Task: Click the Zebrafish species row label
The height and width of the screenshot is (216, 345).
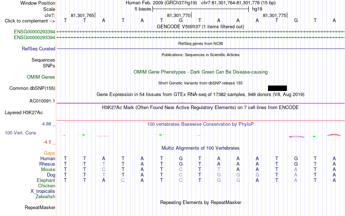Action: click(x=45, y=196)
